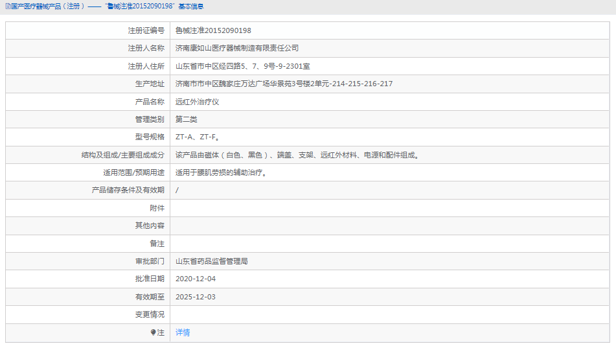Viewport: 616px width, 348px height.
Task: Click the lightbulb icon beside 注
Action: (x=154, y=332)
